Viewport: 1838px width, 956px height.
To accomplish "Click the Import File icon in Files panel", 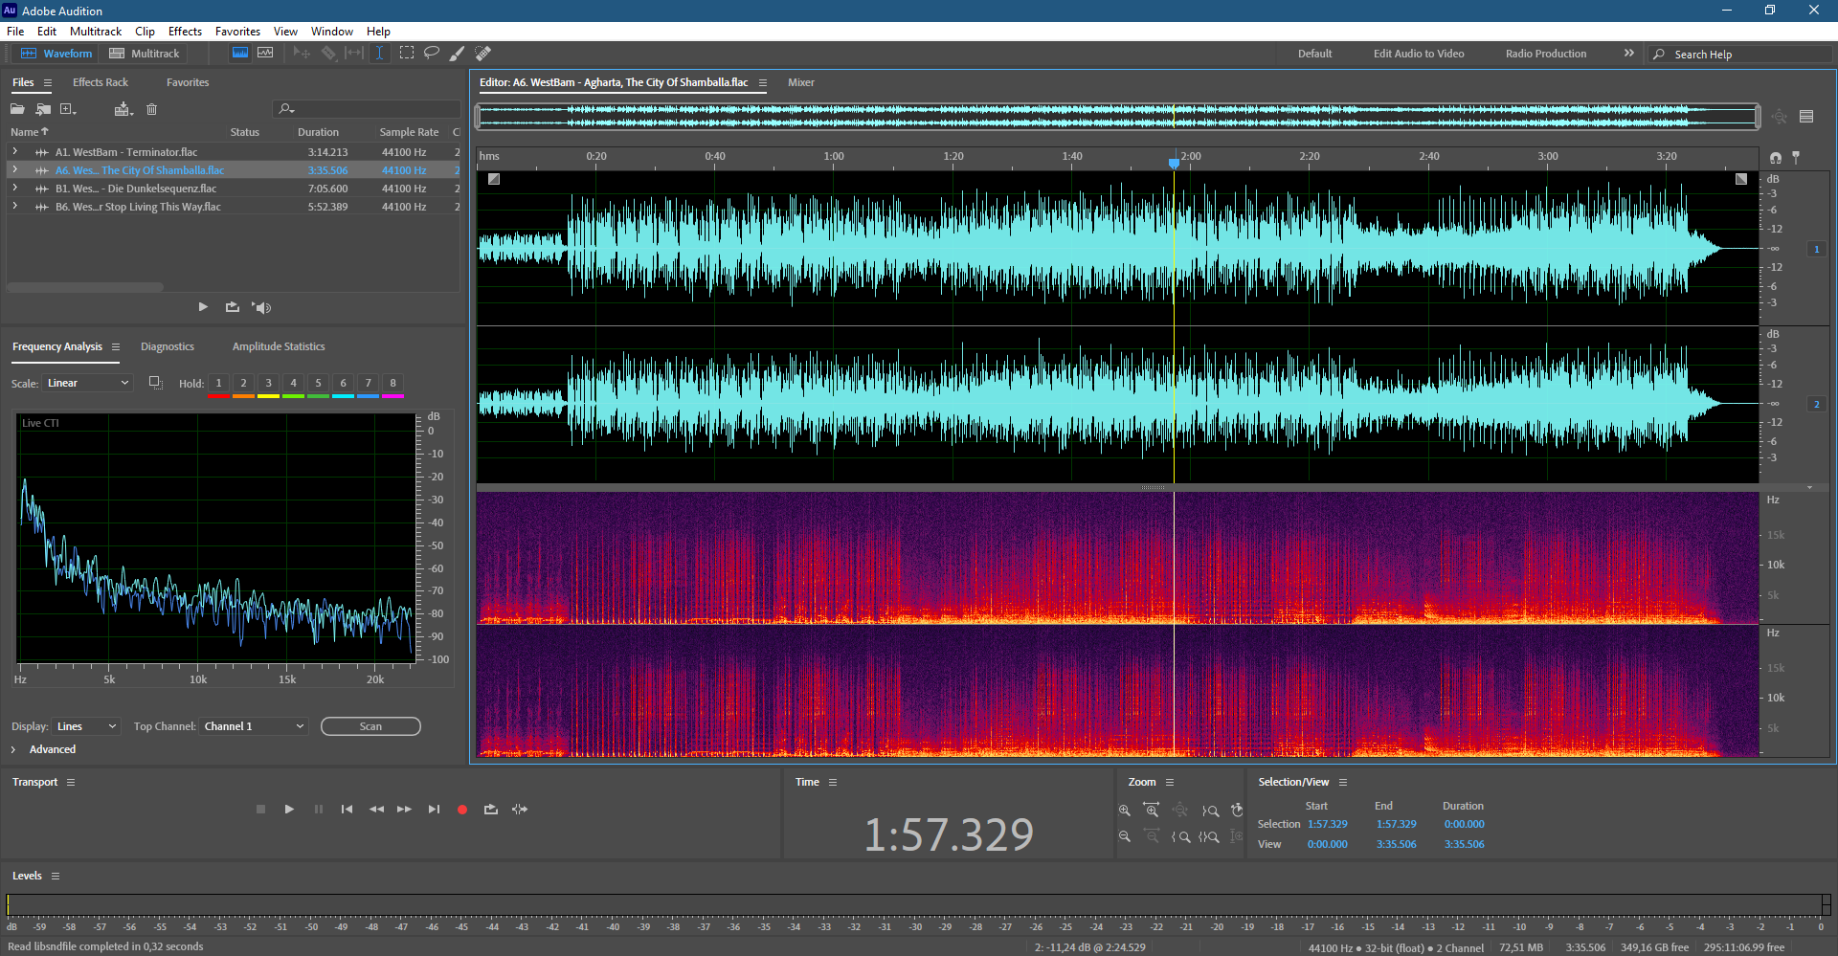I will pos(43,109).
